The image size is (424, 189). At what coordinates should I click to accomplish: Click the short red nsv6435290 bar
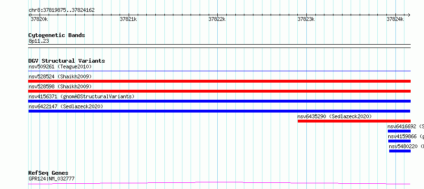[354, 121]
